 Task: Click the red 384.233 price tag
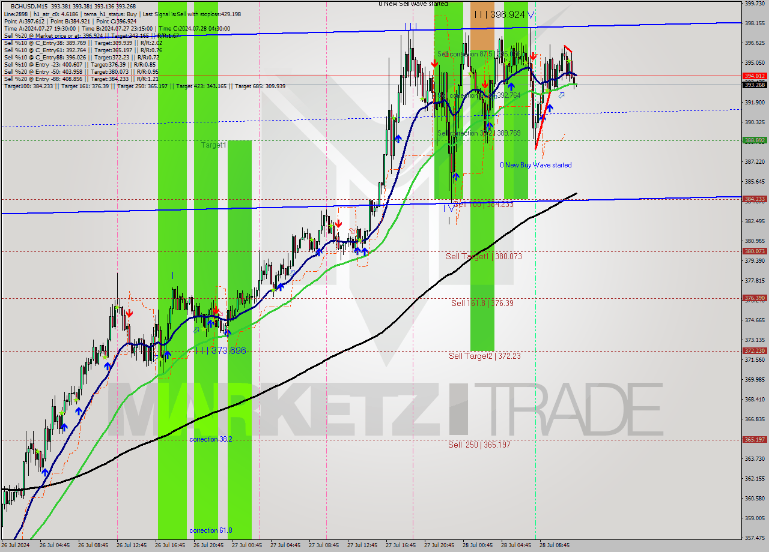755,199
